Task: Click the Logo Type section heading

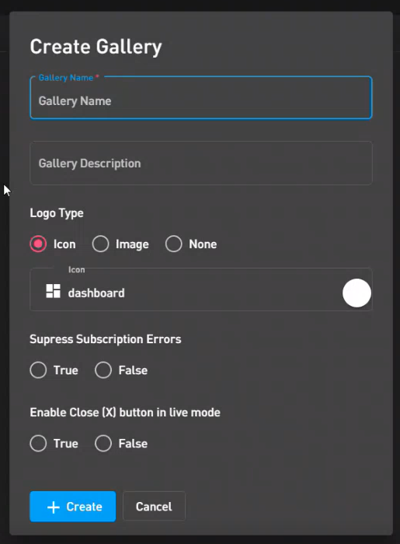Action: 57,213
